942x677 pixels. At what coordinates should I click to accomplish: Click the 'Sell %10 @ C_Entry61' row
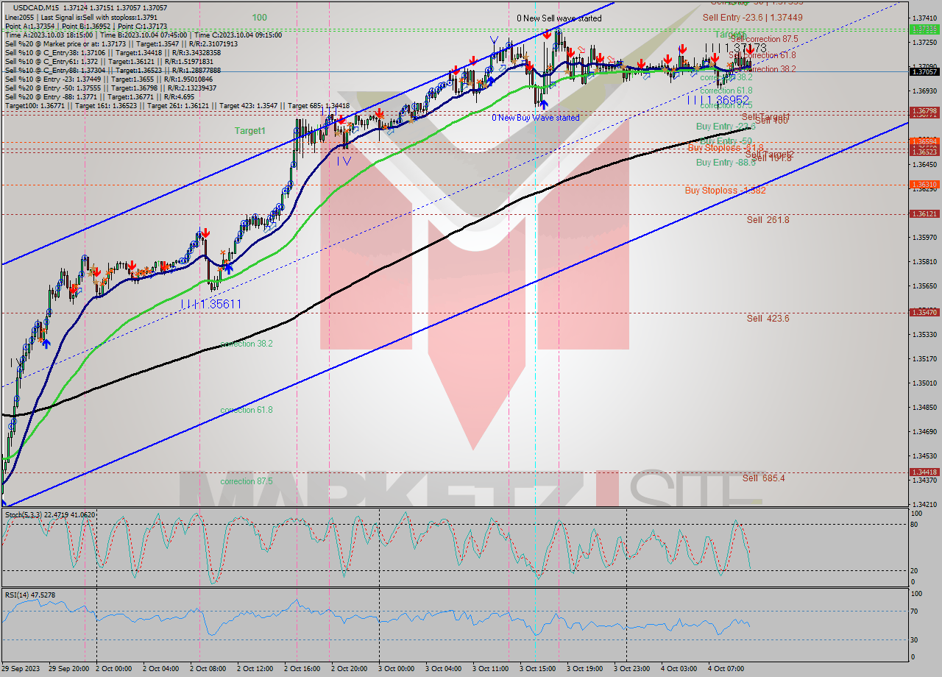(108, 62)
